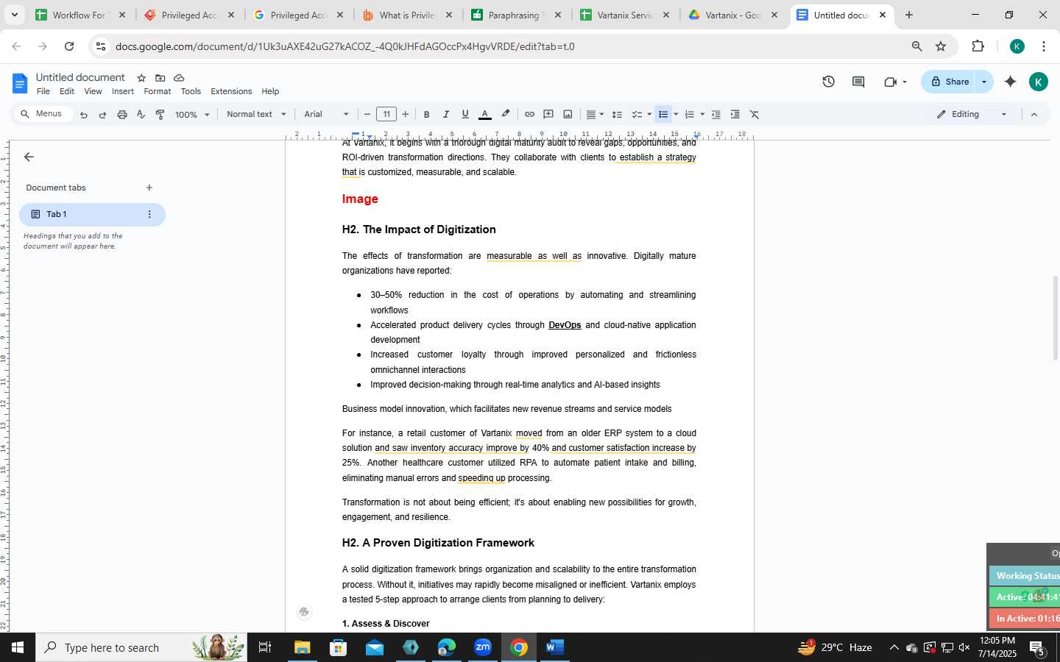This screenshot has width=1060, height=662.
Task: Open Gemini assistant sparkle icon
Action: tap(1011, 82)
